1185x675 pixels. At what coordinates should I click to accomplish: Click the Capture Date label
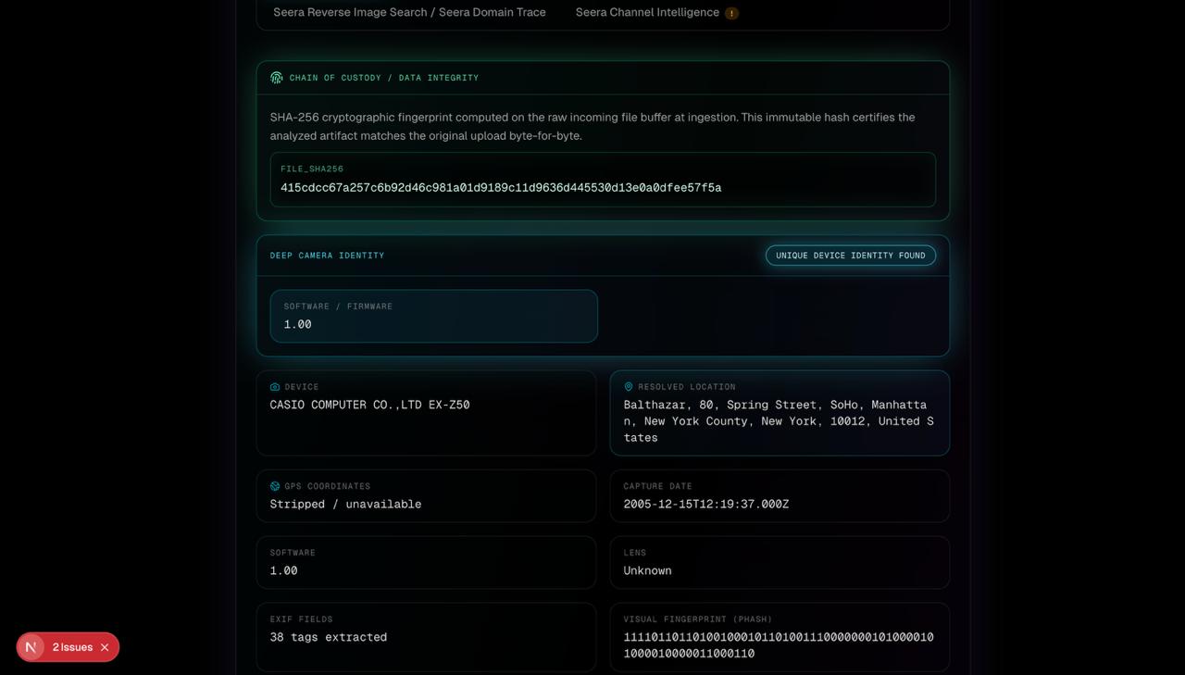coord(657,486)
